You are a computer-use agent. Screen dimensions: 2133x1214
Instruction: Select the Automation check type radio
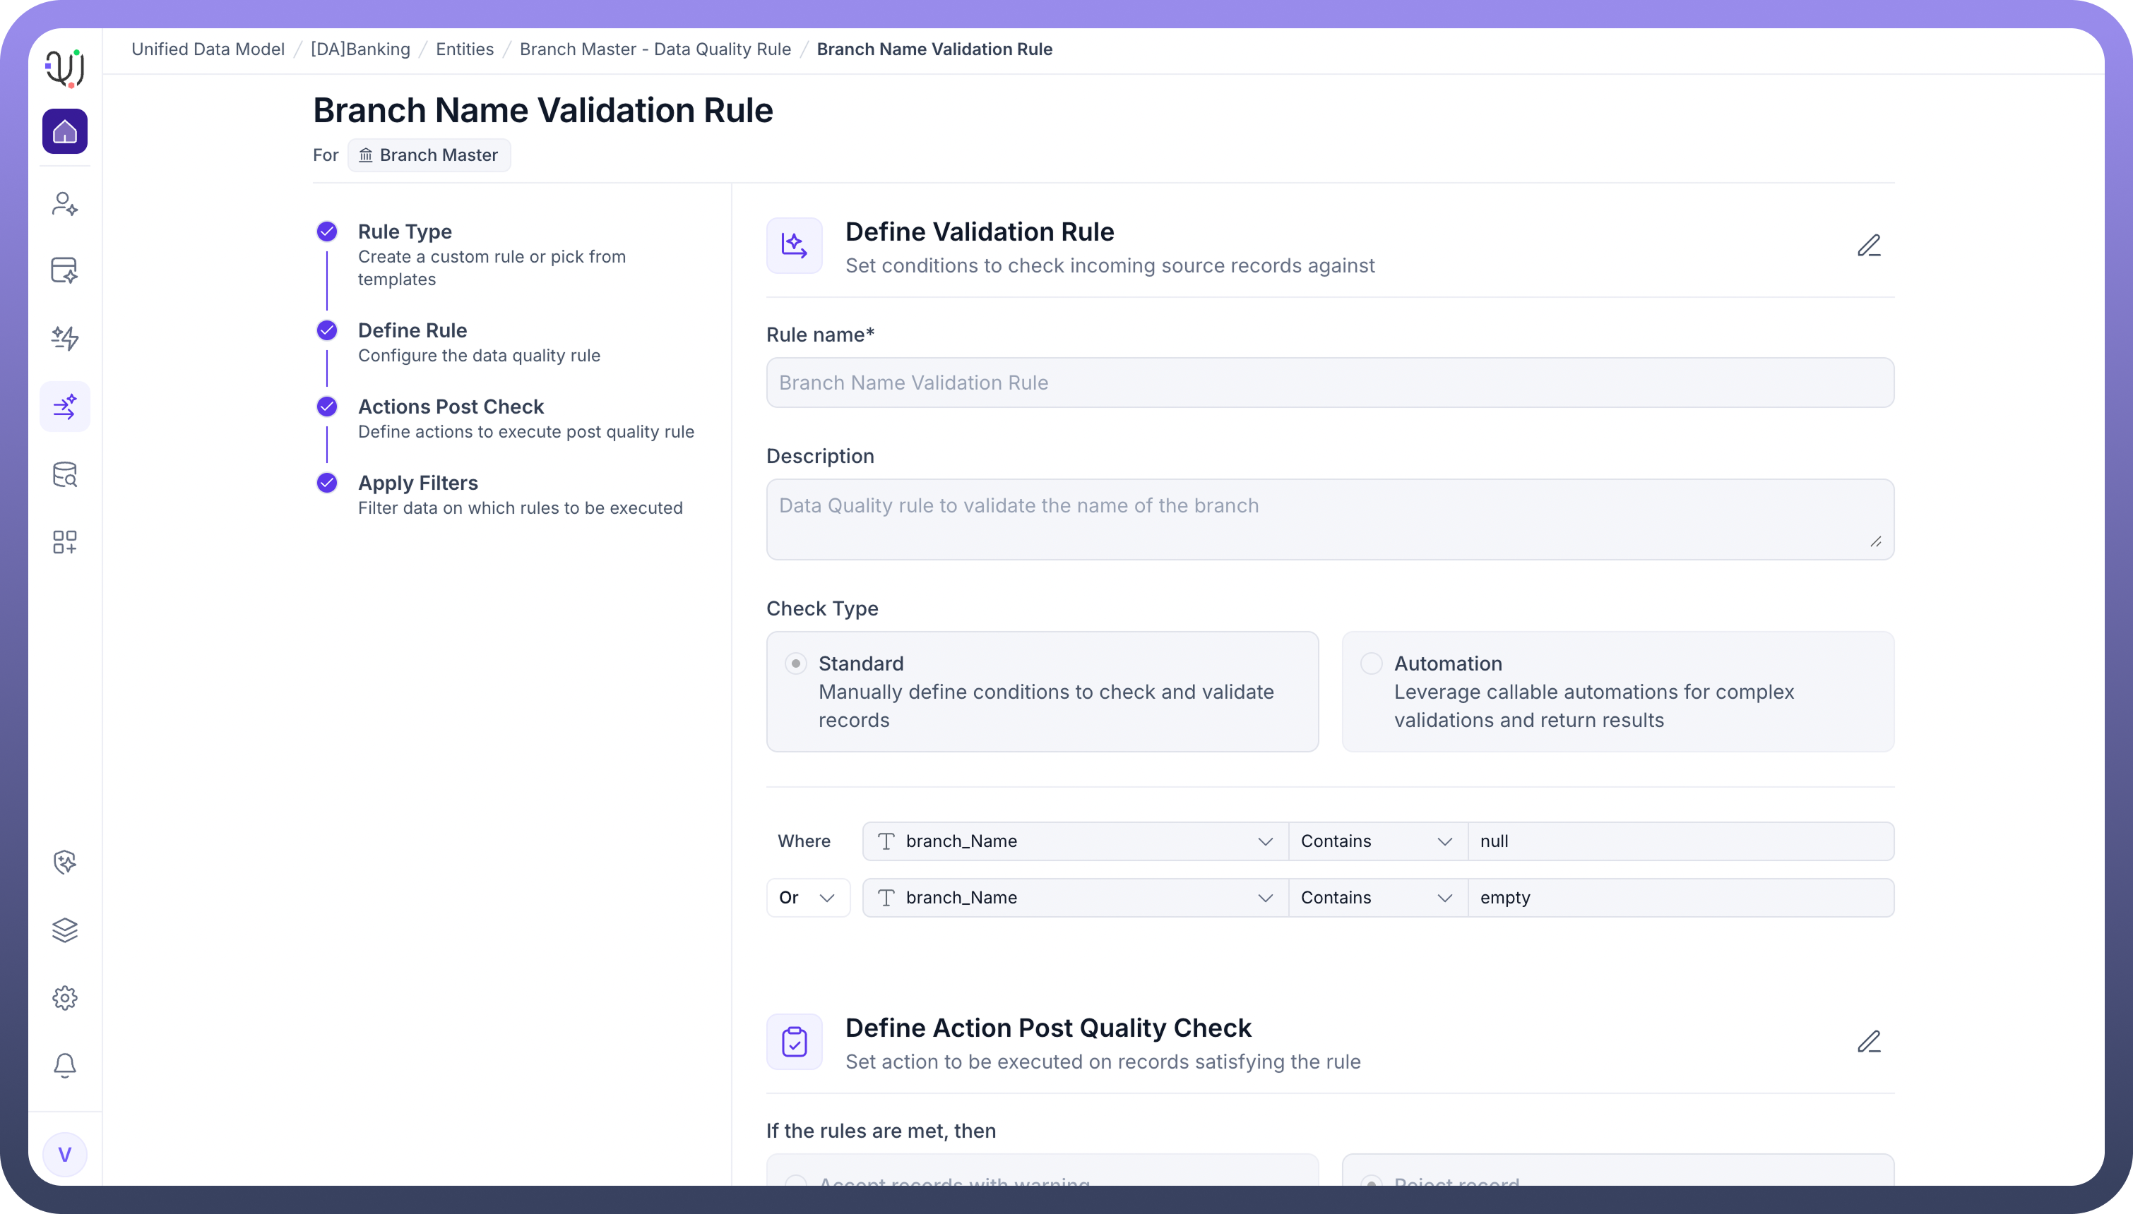click(1372, 663)
